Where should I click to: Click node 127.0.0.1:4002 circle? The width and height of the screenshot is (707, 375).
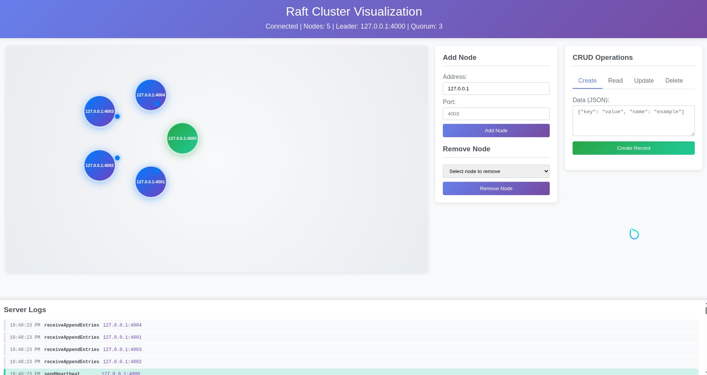coord(99,165)
